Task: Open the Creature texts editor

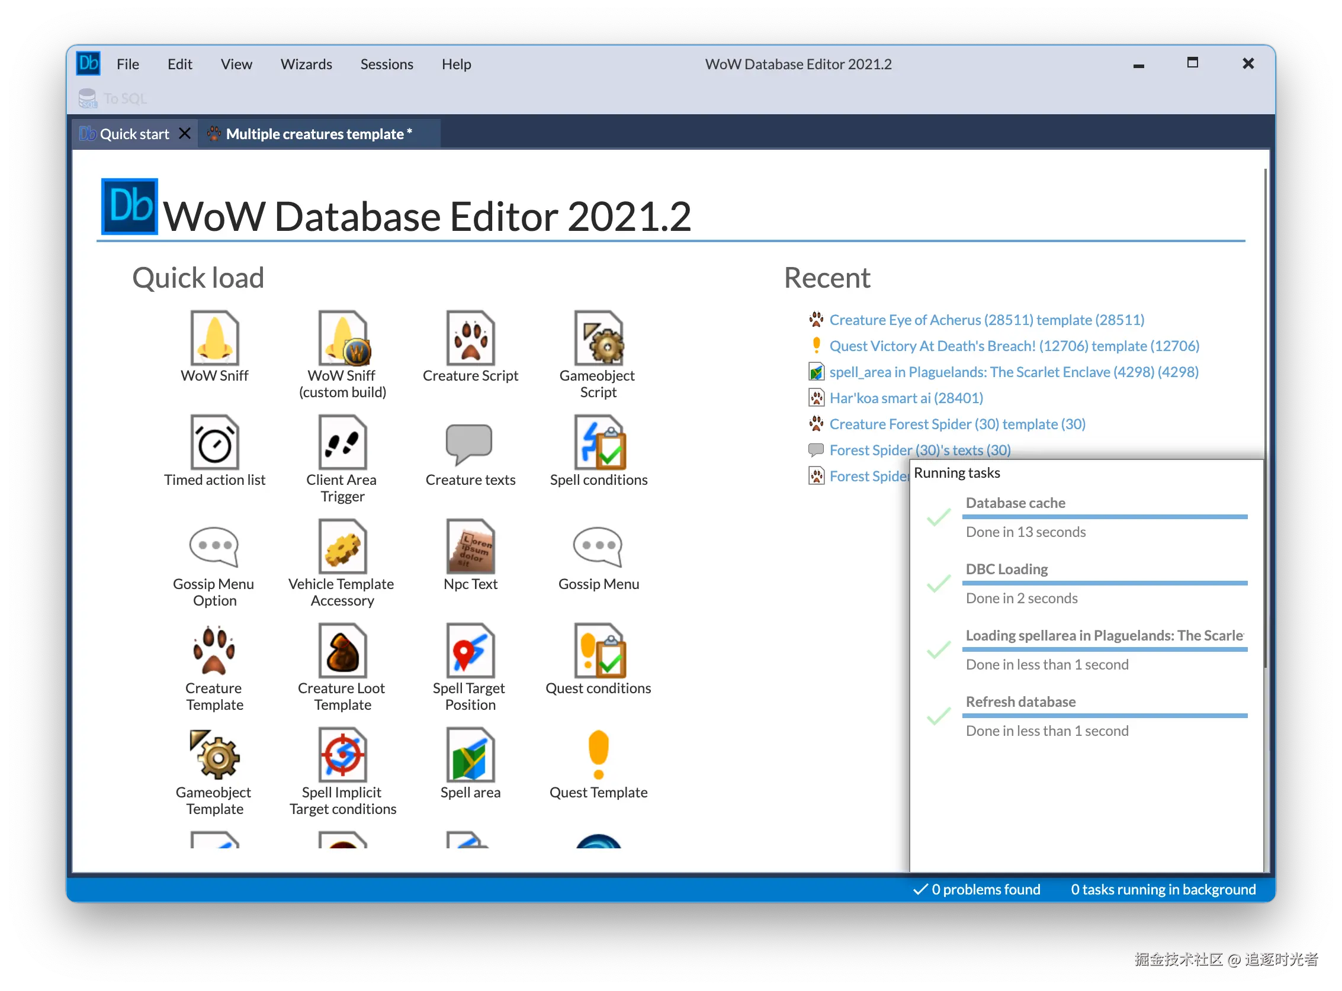Action: [471, 451]
